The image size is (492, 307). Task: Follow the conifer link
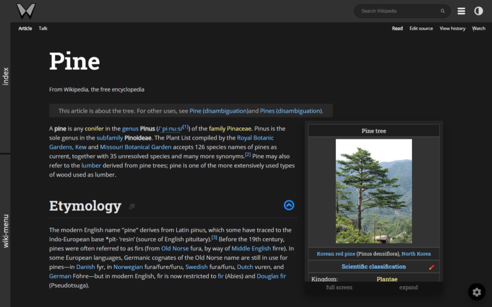[x=95, y=129]
